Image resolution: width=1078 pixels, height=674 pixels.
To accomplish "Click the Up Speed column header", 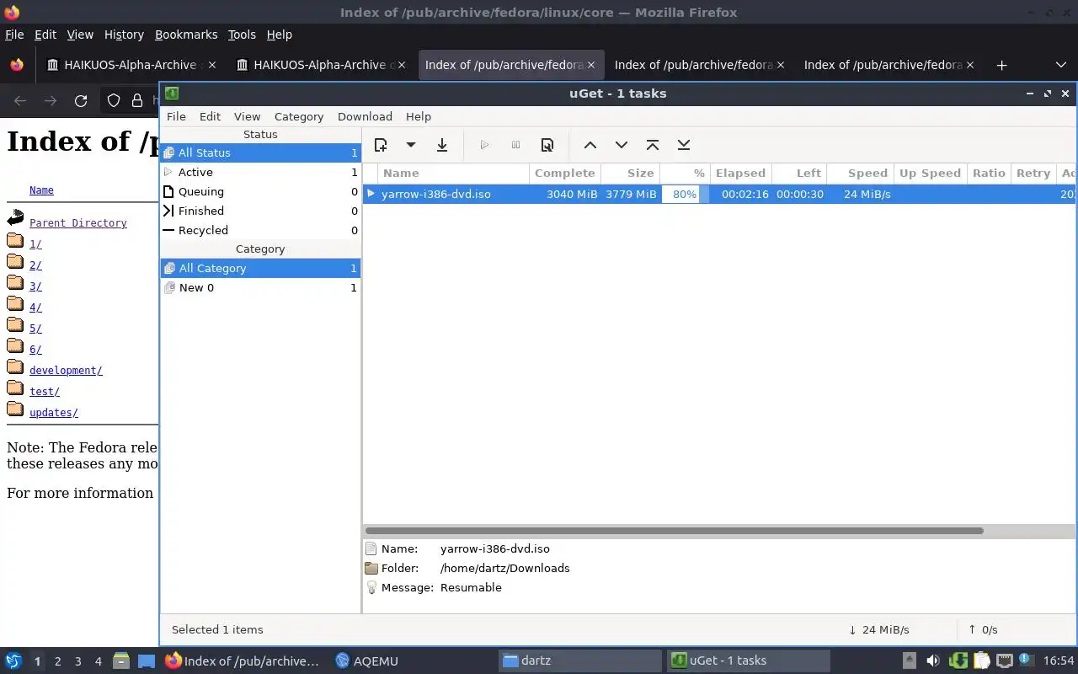I will click(x=930, y=173).
